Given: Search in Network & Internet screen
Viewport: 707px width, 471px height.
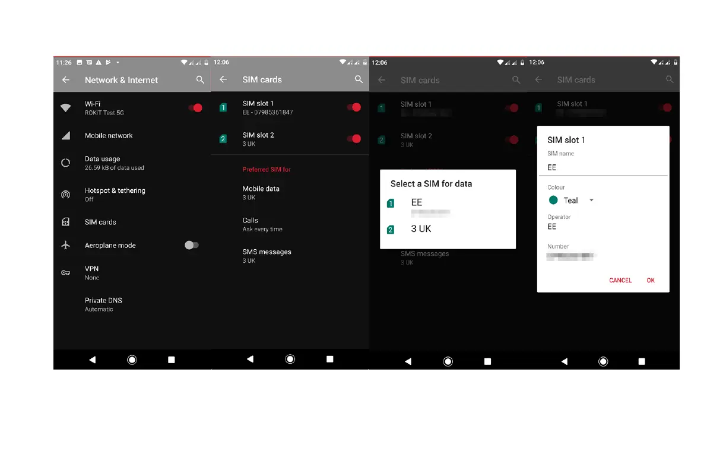Looking at the screenshot, I should click(x=200, y=79).
